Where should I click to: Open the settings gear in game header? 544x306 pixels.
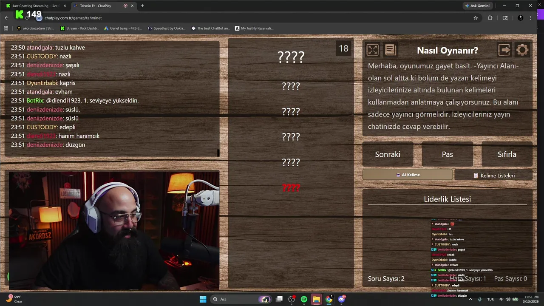click(522, 50)
